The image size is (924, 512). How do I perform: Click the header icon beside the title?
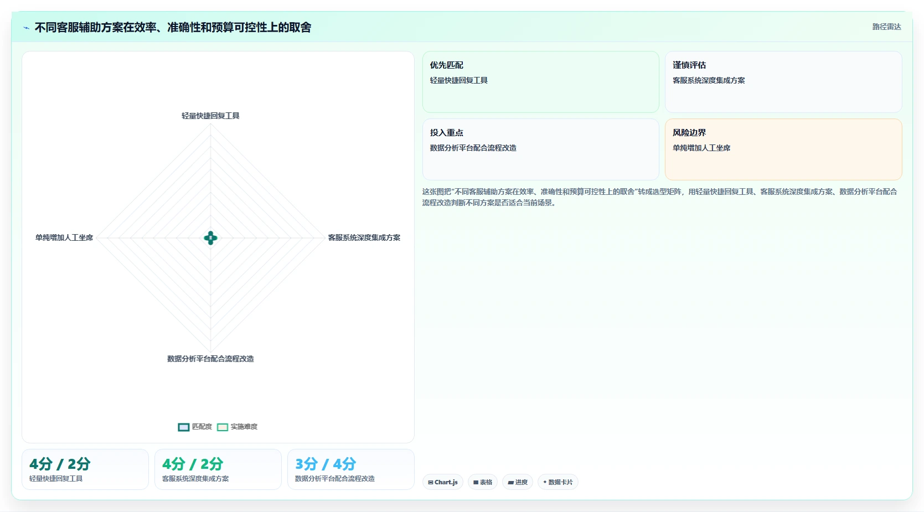point(26,28)
